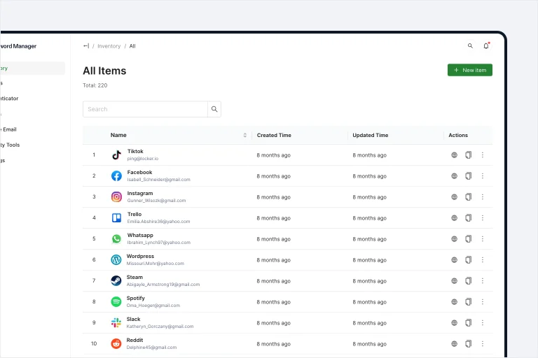Open the Trello item name
The image size is (538, 358).
(x=134, y=214)
